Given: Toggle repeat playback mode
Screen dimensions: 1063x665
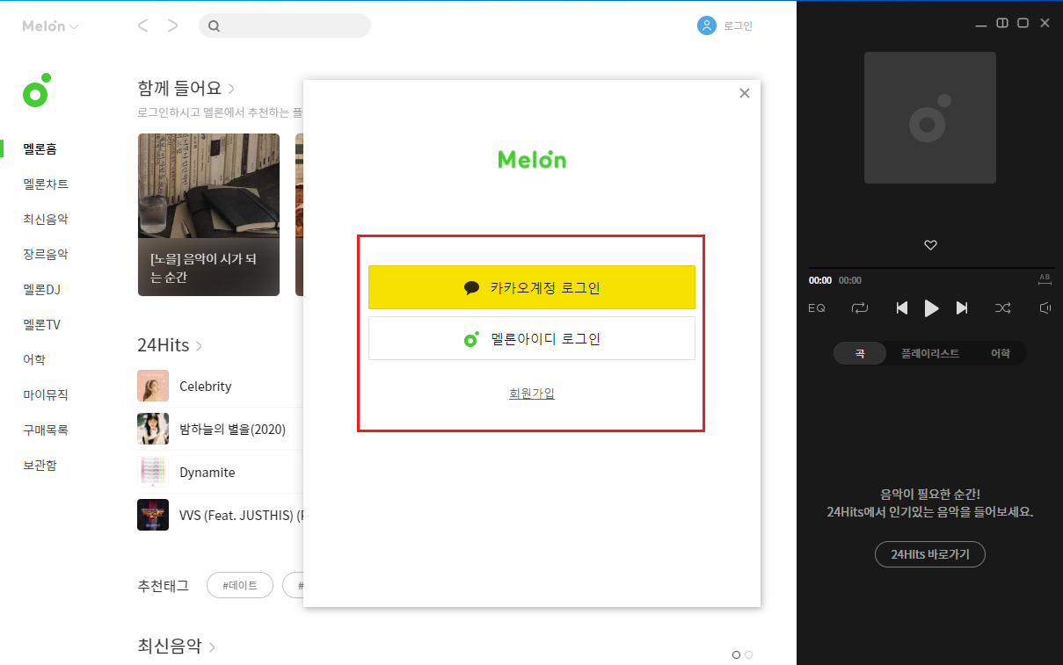Looking at the screenshot, I should tap(859, 308).
